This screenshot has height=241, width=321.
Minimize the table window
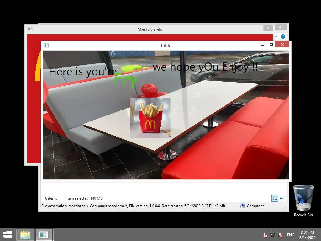(263, 45)
